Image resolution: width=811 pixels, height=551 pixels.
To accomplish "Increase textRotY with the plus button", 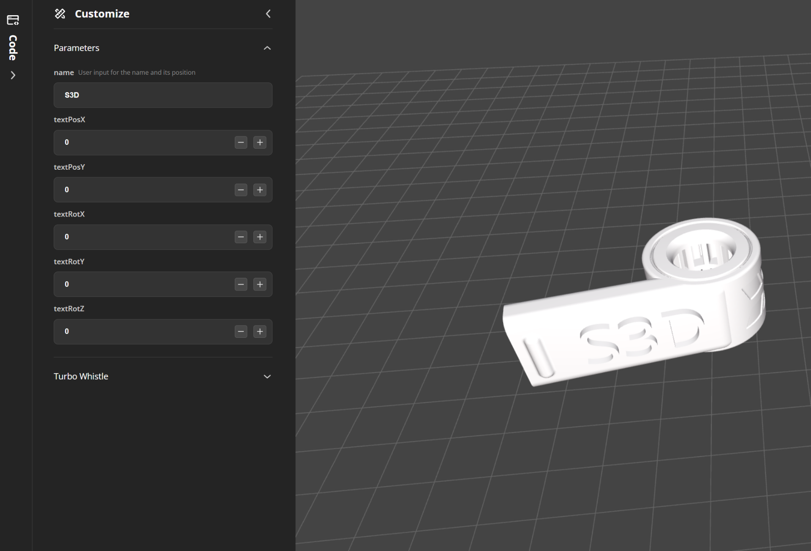I will pyautogui.click(x=260, y=285).
